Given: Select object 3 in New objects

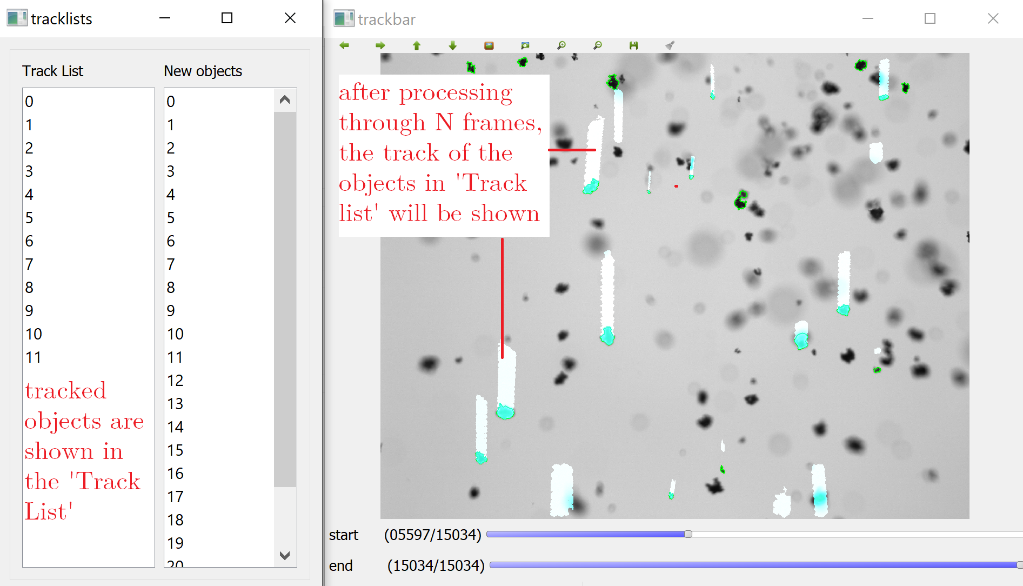Looking at the screenshot, I should click(219, 171).
